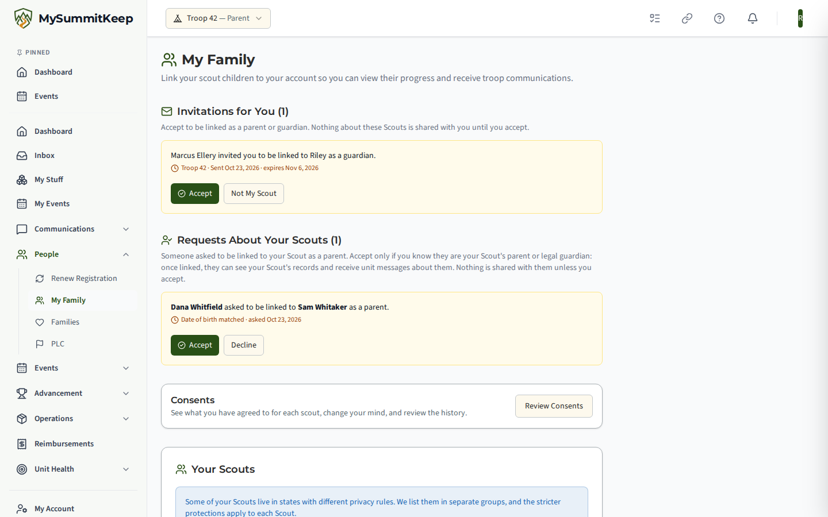
Task: Go to My Events in sidebar
Action: (74, 204)
